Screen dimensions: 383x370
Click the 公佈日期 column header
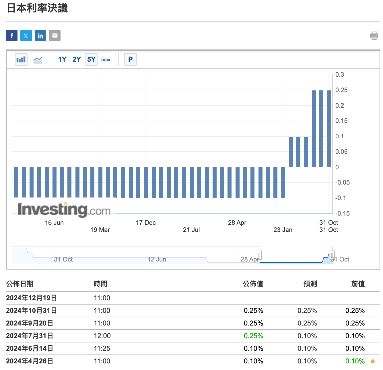click(x=20, y=284)
